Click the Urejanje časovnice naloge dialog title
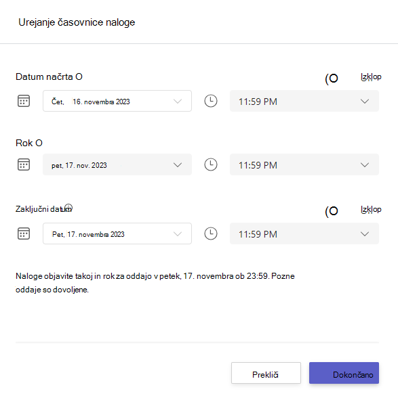This screenshot has height=400, width=398. tap(77, 22)
